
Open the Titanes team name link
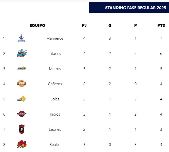pyautogui.click(x=55, y=54)
